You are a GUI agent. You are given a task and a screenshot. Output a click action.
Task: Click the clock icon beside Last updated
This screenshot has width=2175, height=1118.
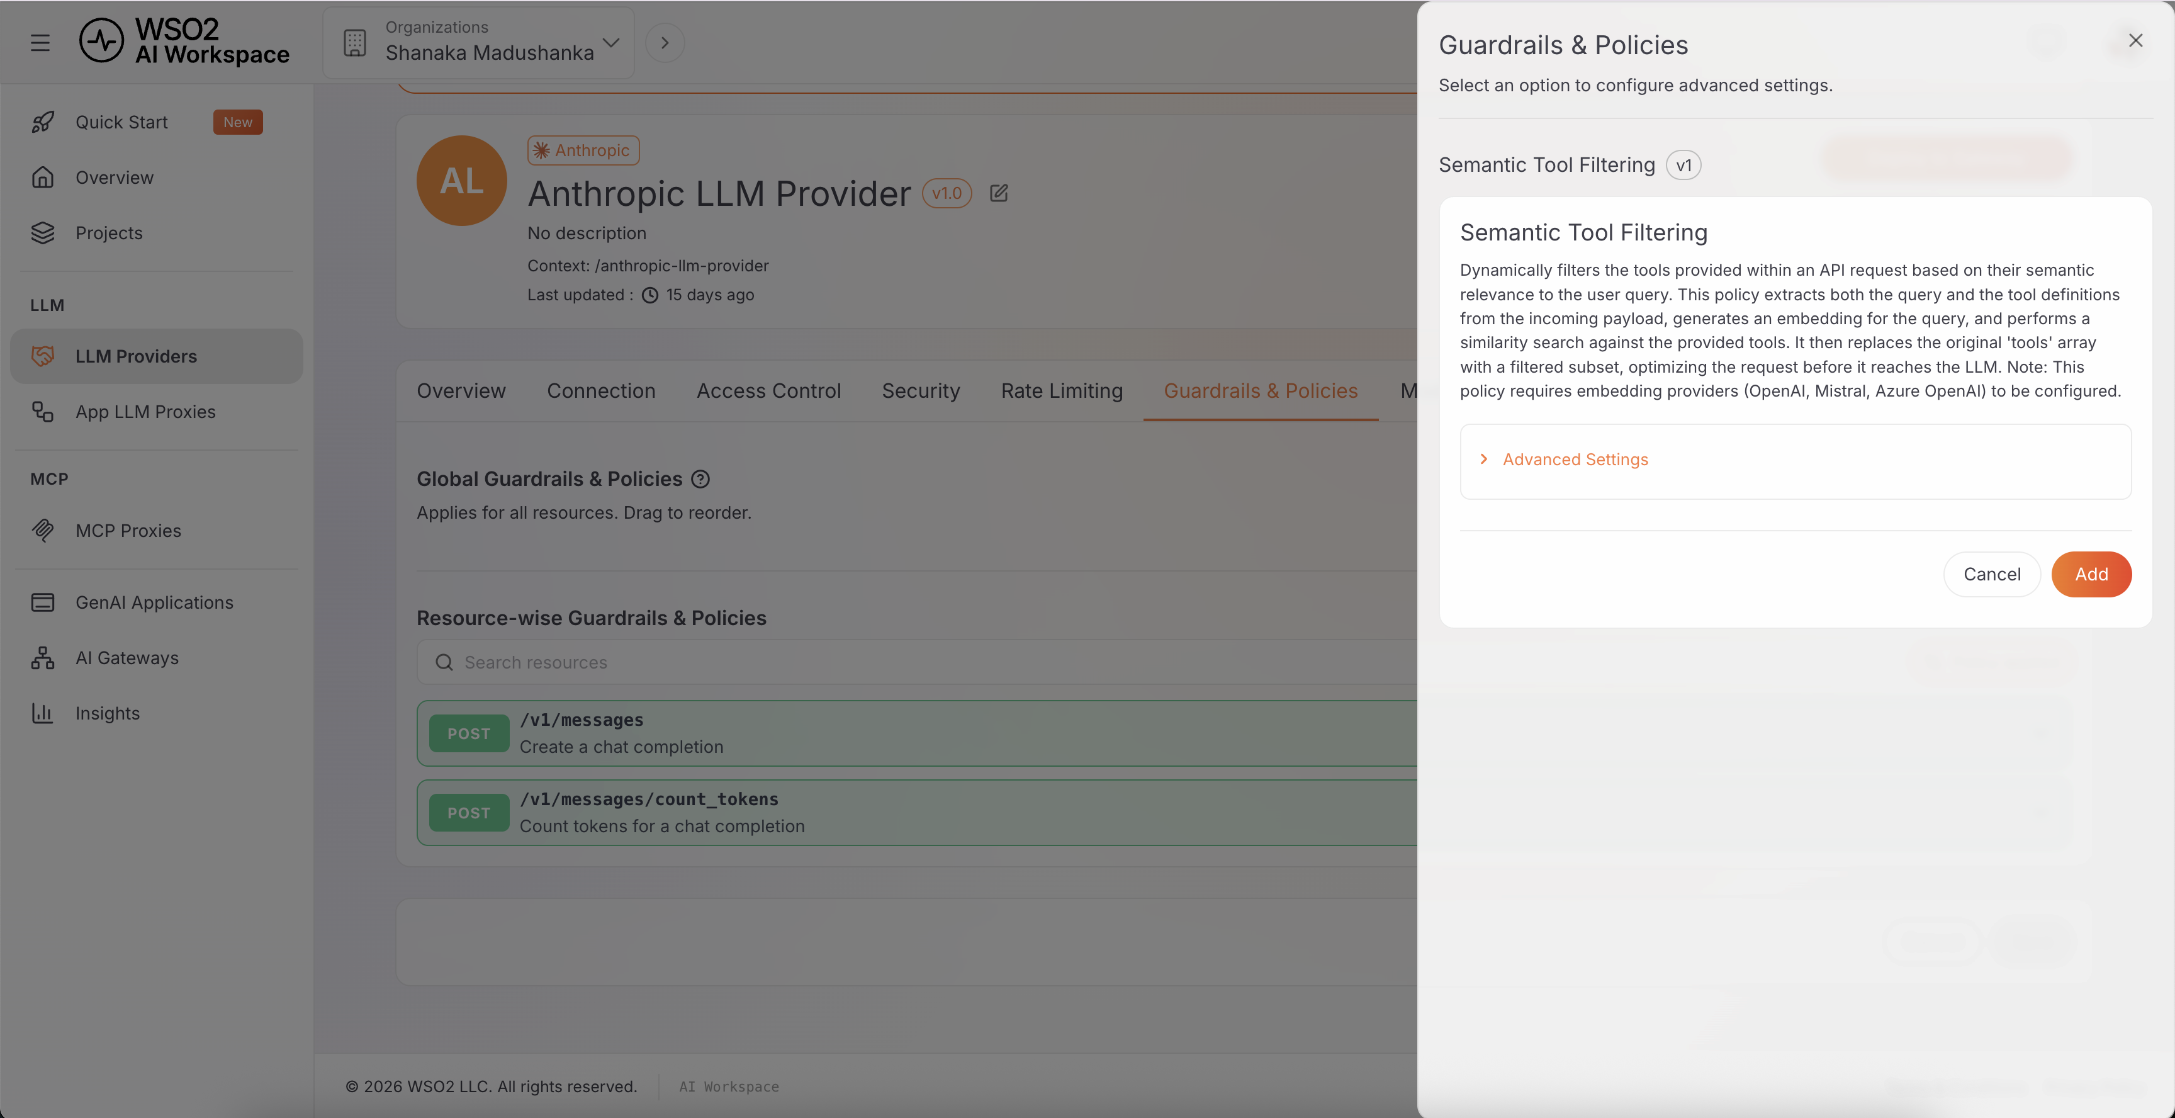pyautogui.click(x=649, y=295)
